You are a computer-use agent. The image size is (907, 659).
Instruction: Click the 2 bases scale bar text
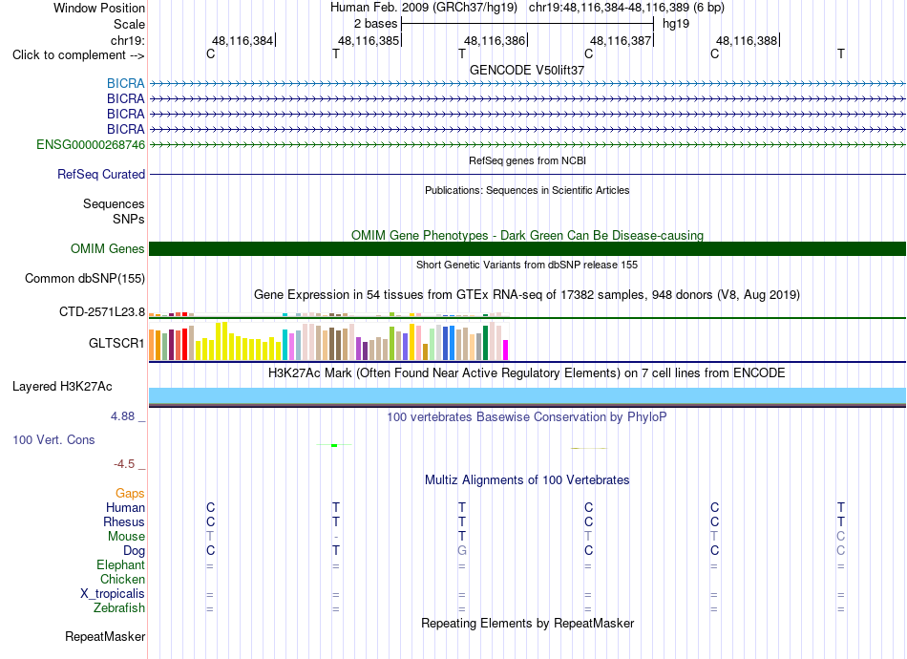[376, 24]
